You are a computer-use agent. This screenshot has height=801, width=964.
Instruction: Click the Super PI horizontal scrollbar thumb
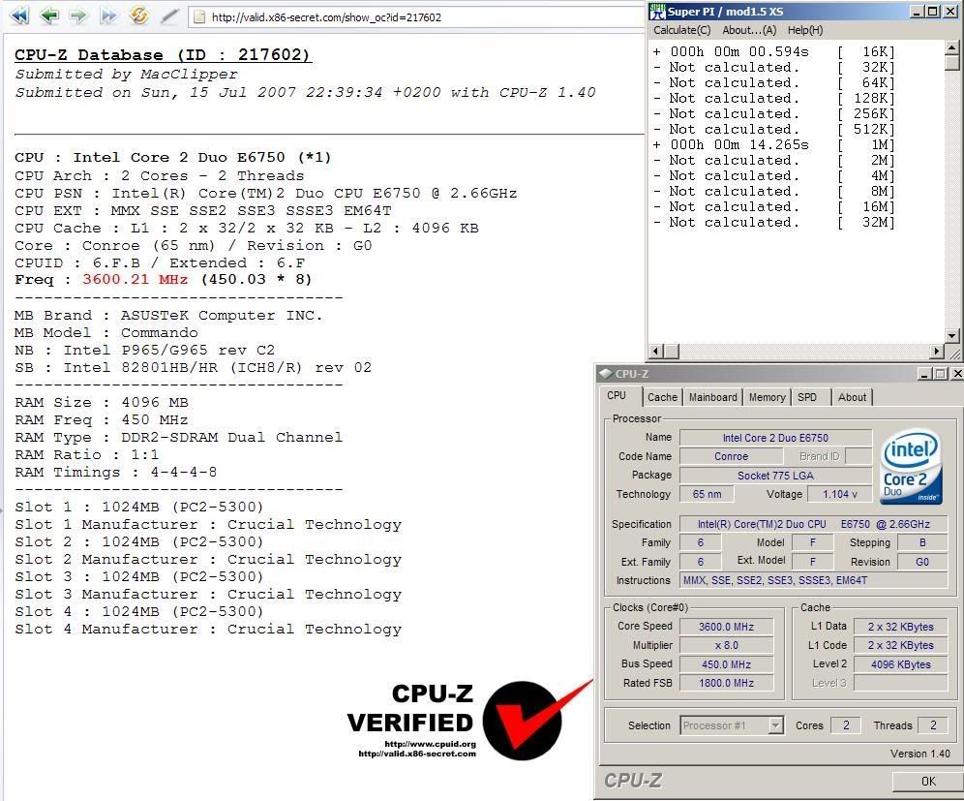pos(671,352)
